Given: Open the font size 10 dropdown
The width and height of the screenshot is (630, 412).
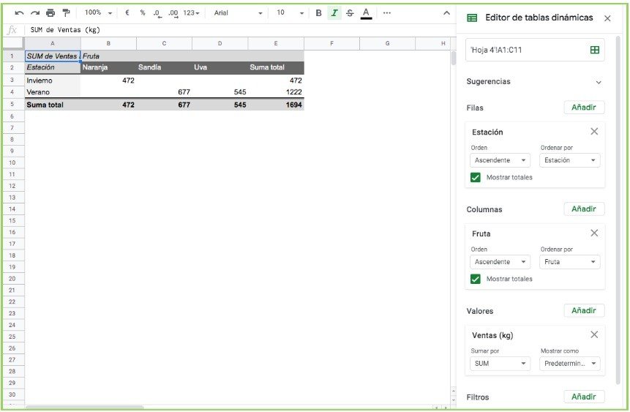Looking at the screenshot, I should [290, 13].
